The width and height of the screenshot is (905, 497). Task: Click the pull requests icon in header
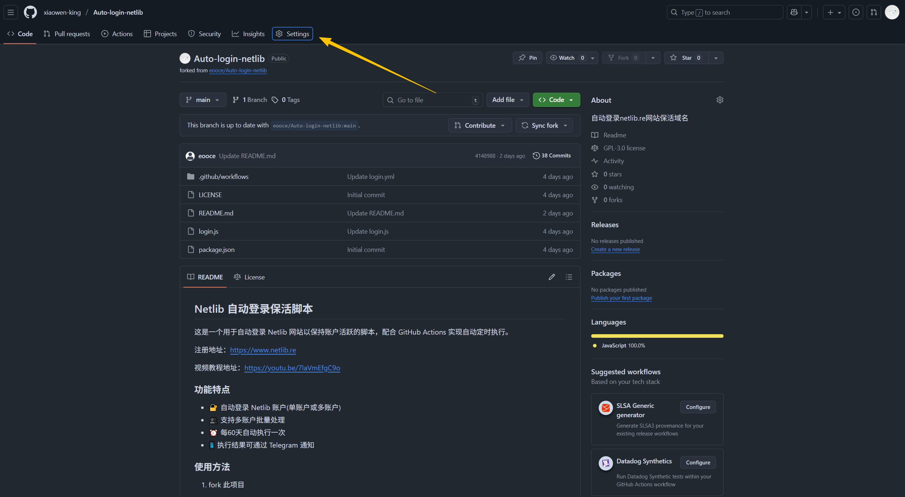pos(874,13)
